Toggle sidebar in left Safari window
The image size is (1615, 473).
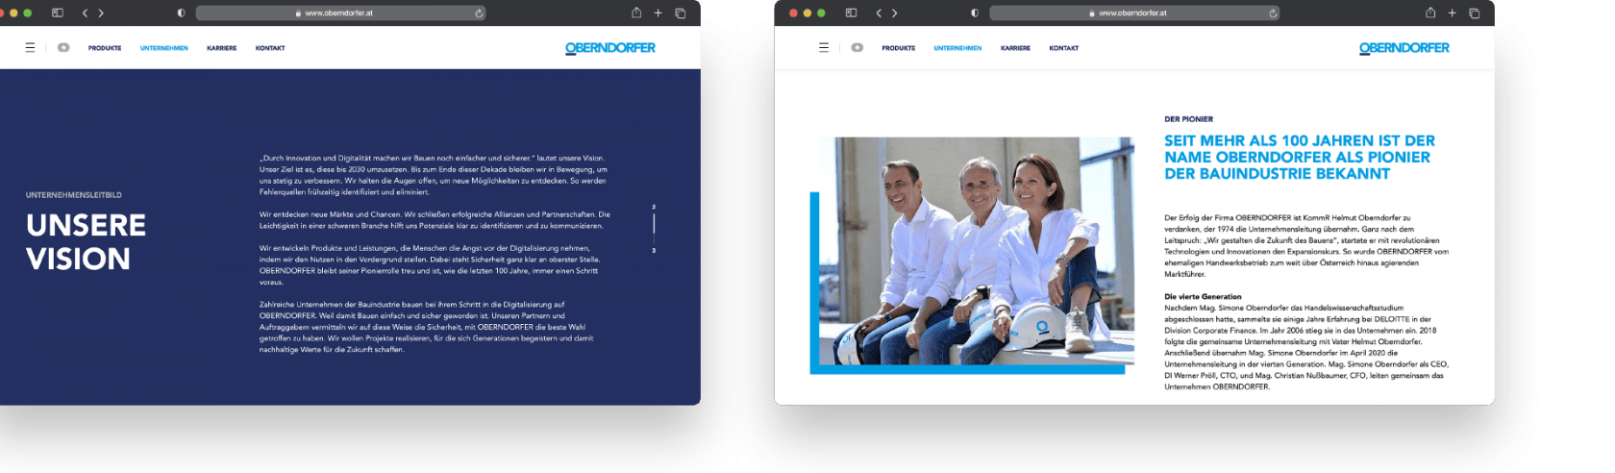tap(58, 12)
